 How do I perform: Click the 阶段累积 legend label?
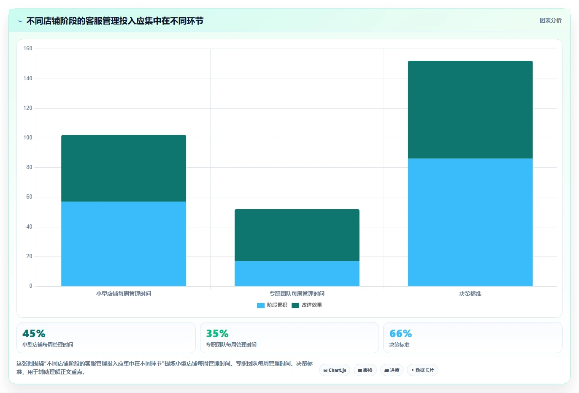click(x=277, y=305)
